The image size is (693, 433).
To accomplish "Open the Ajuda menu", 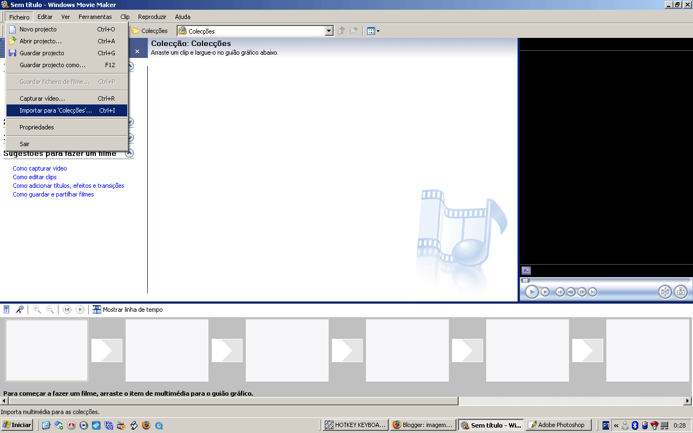I will (182, 17).
